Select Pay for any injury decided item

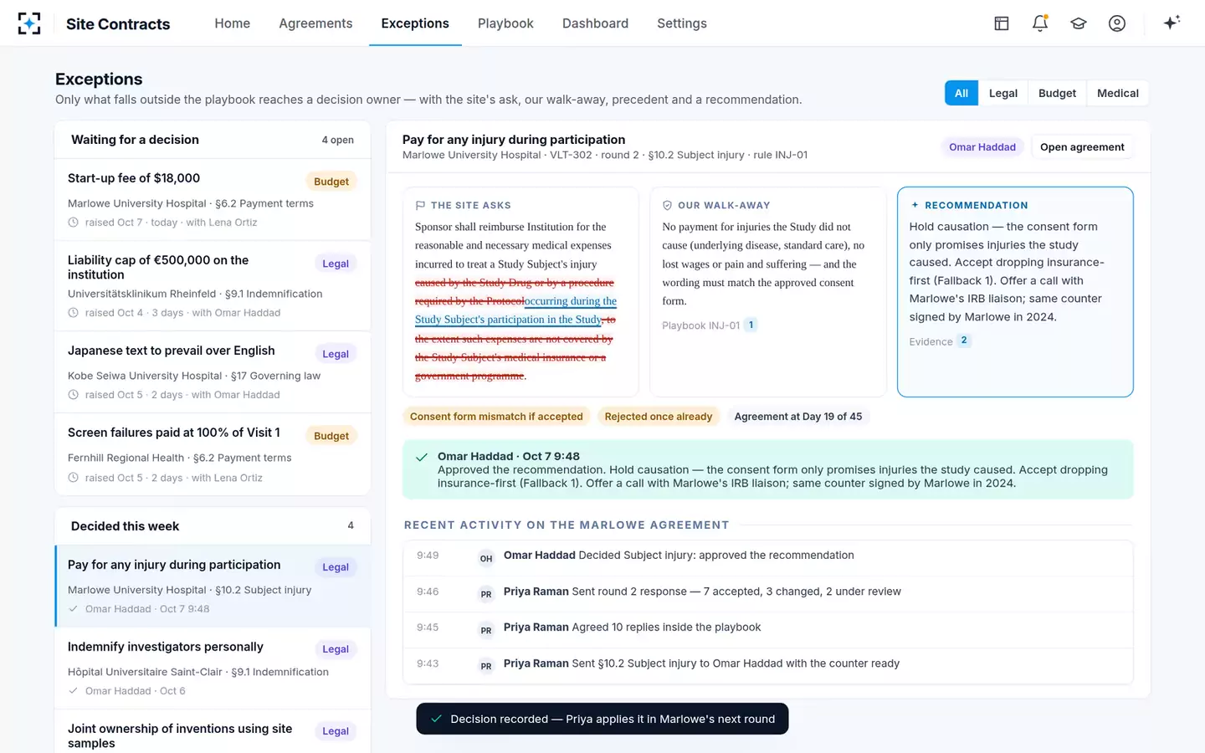(213, 586)
